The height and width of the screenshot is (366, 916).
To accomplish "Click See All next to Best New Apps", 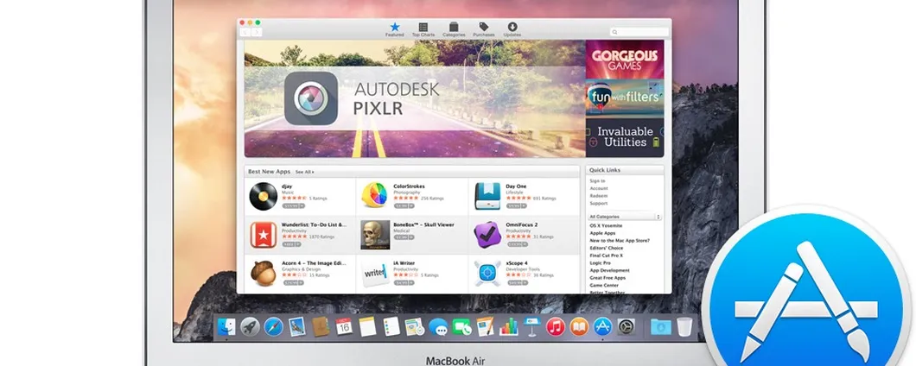I will tap(304, 172).
